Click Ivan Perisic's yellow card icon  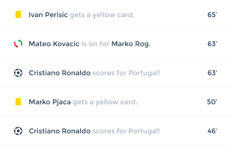pyautogui.click(x=18, y=15)
